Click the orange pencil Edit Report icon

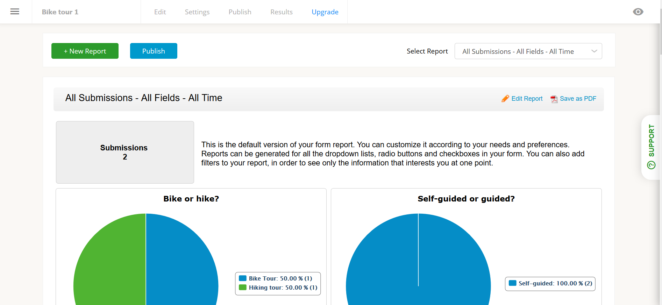click(x=505, y=99)
